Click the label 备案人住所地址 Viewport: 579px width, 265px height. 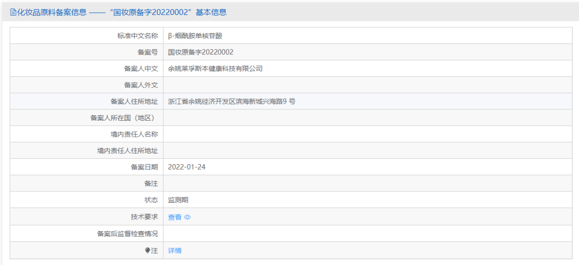pyautogui.click(x=135, y=101)
